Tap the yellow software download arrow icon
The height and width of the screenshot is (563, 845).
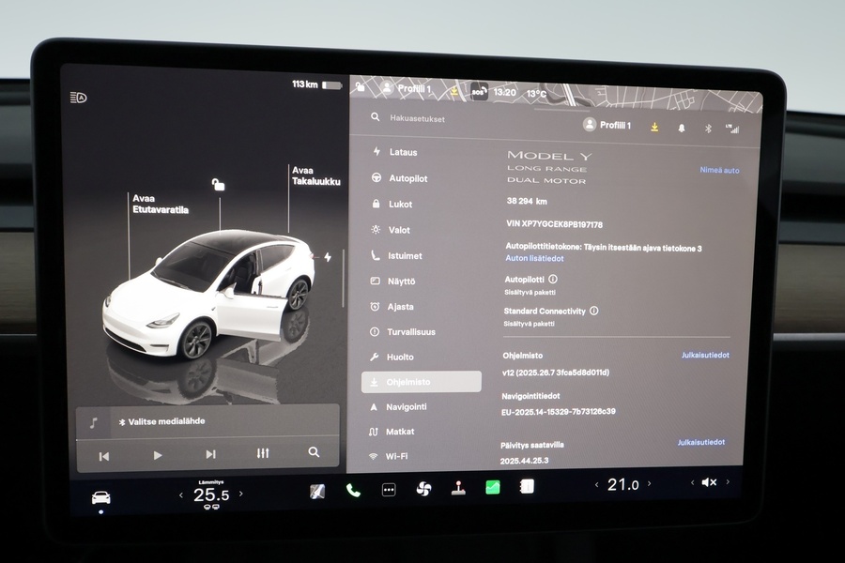point(654,127)
